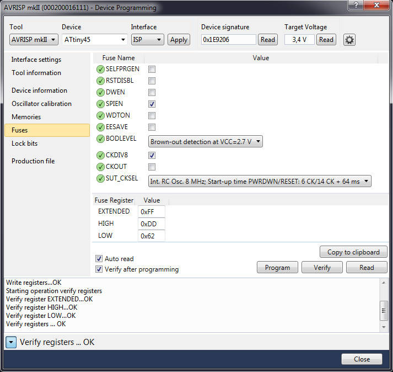Click the fuse list Value column header
This screenshot has width=393, height=372.
tap(261, 58)
